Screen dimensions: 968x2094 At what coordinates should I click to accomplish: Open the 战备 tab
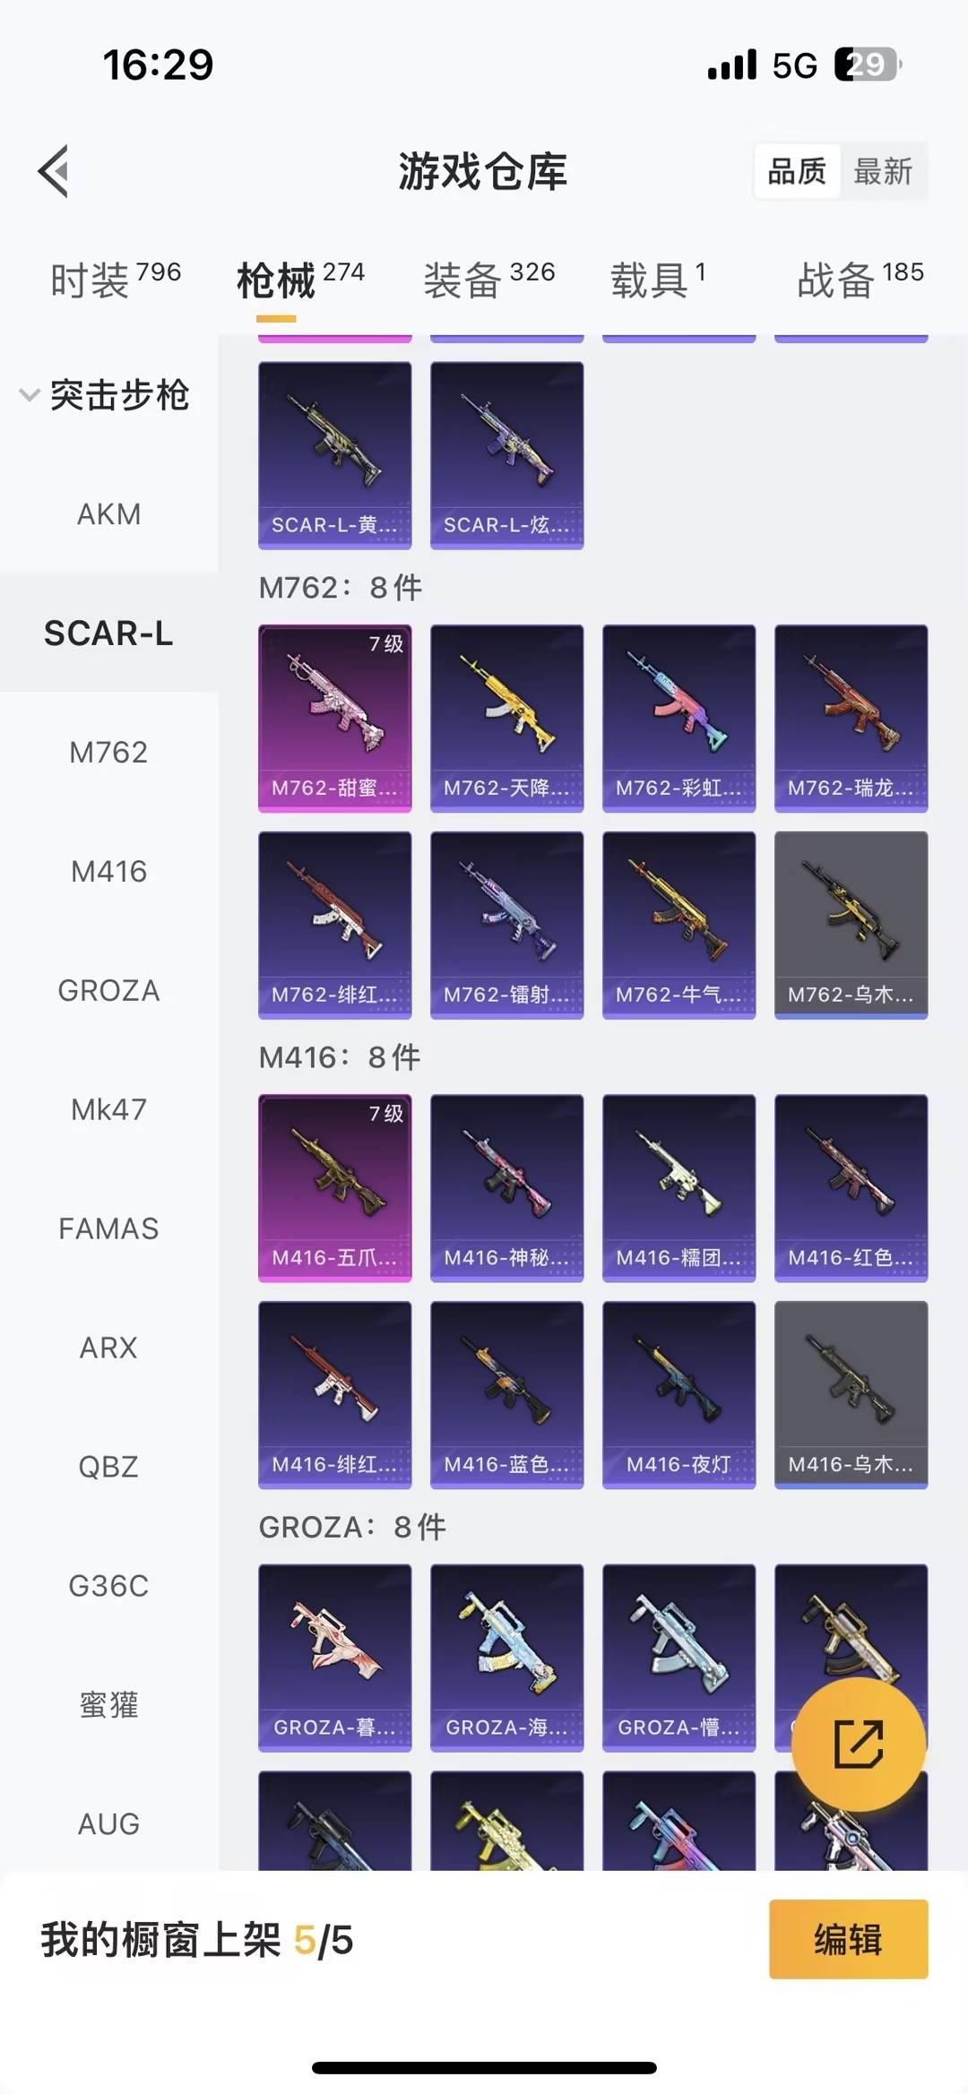pyautogui.click(x=860, y=280)
